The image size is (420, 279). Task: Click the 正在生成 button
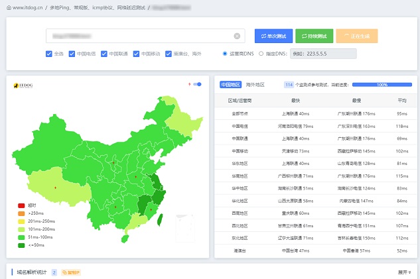pos(357,36)
